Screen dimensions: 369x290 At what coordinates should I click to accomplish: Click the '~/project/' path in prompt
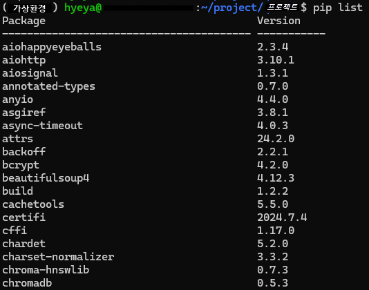pyautogui.click(x=232, y=8)
